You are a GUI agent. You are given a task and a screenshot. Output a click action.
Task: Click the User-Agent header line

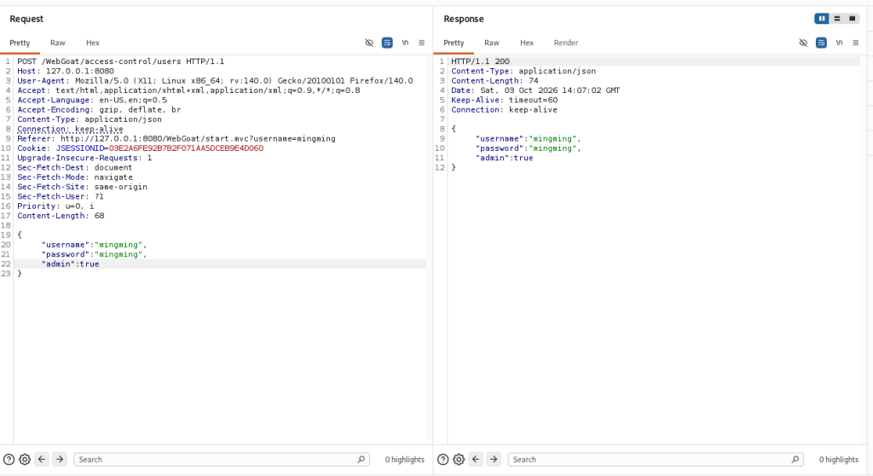tap(215, 81)
